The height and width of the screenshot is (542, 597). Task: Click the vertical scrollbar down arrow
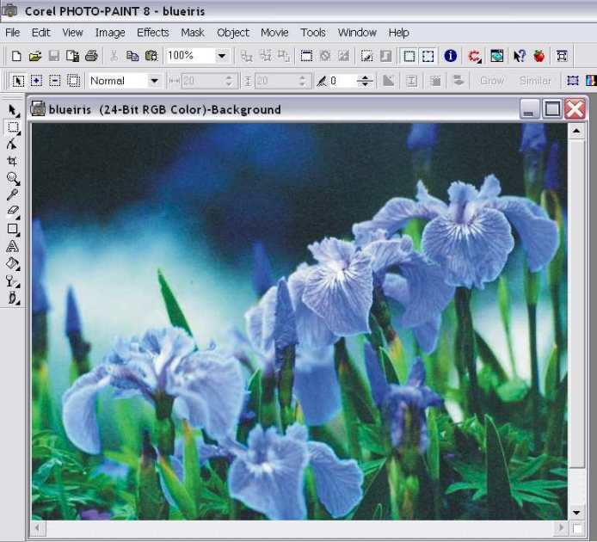coord(576,513)
